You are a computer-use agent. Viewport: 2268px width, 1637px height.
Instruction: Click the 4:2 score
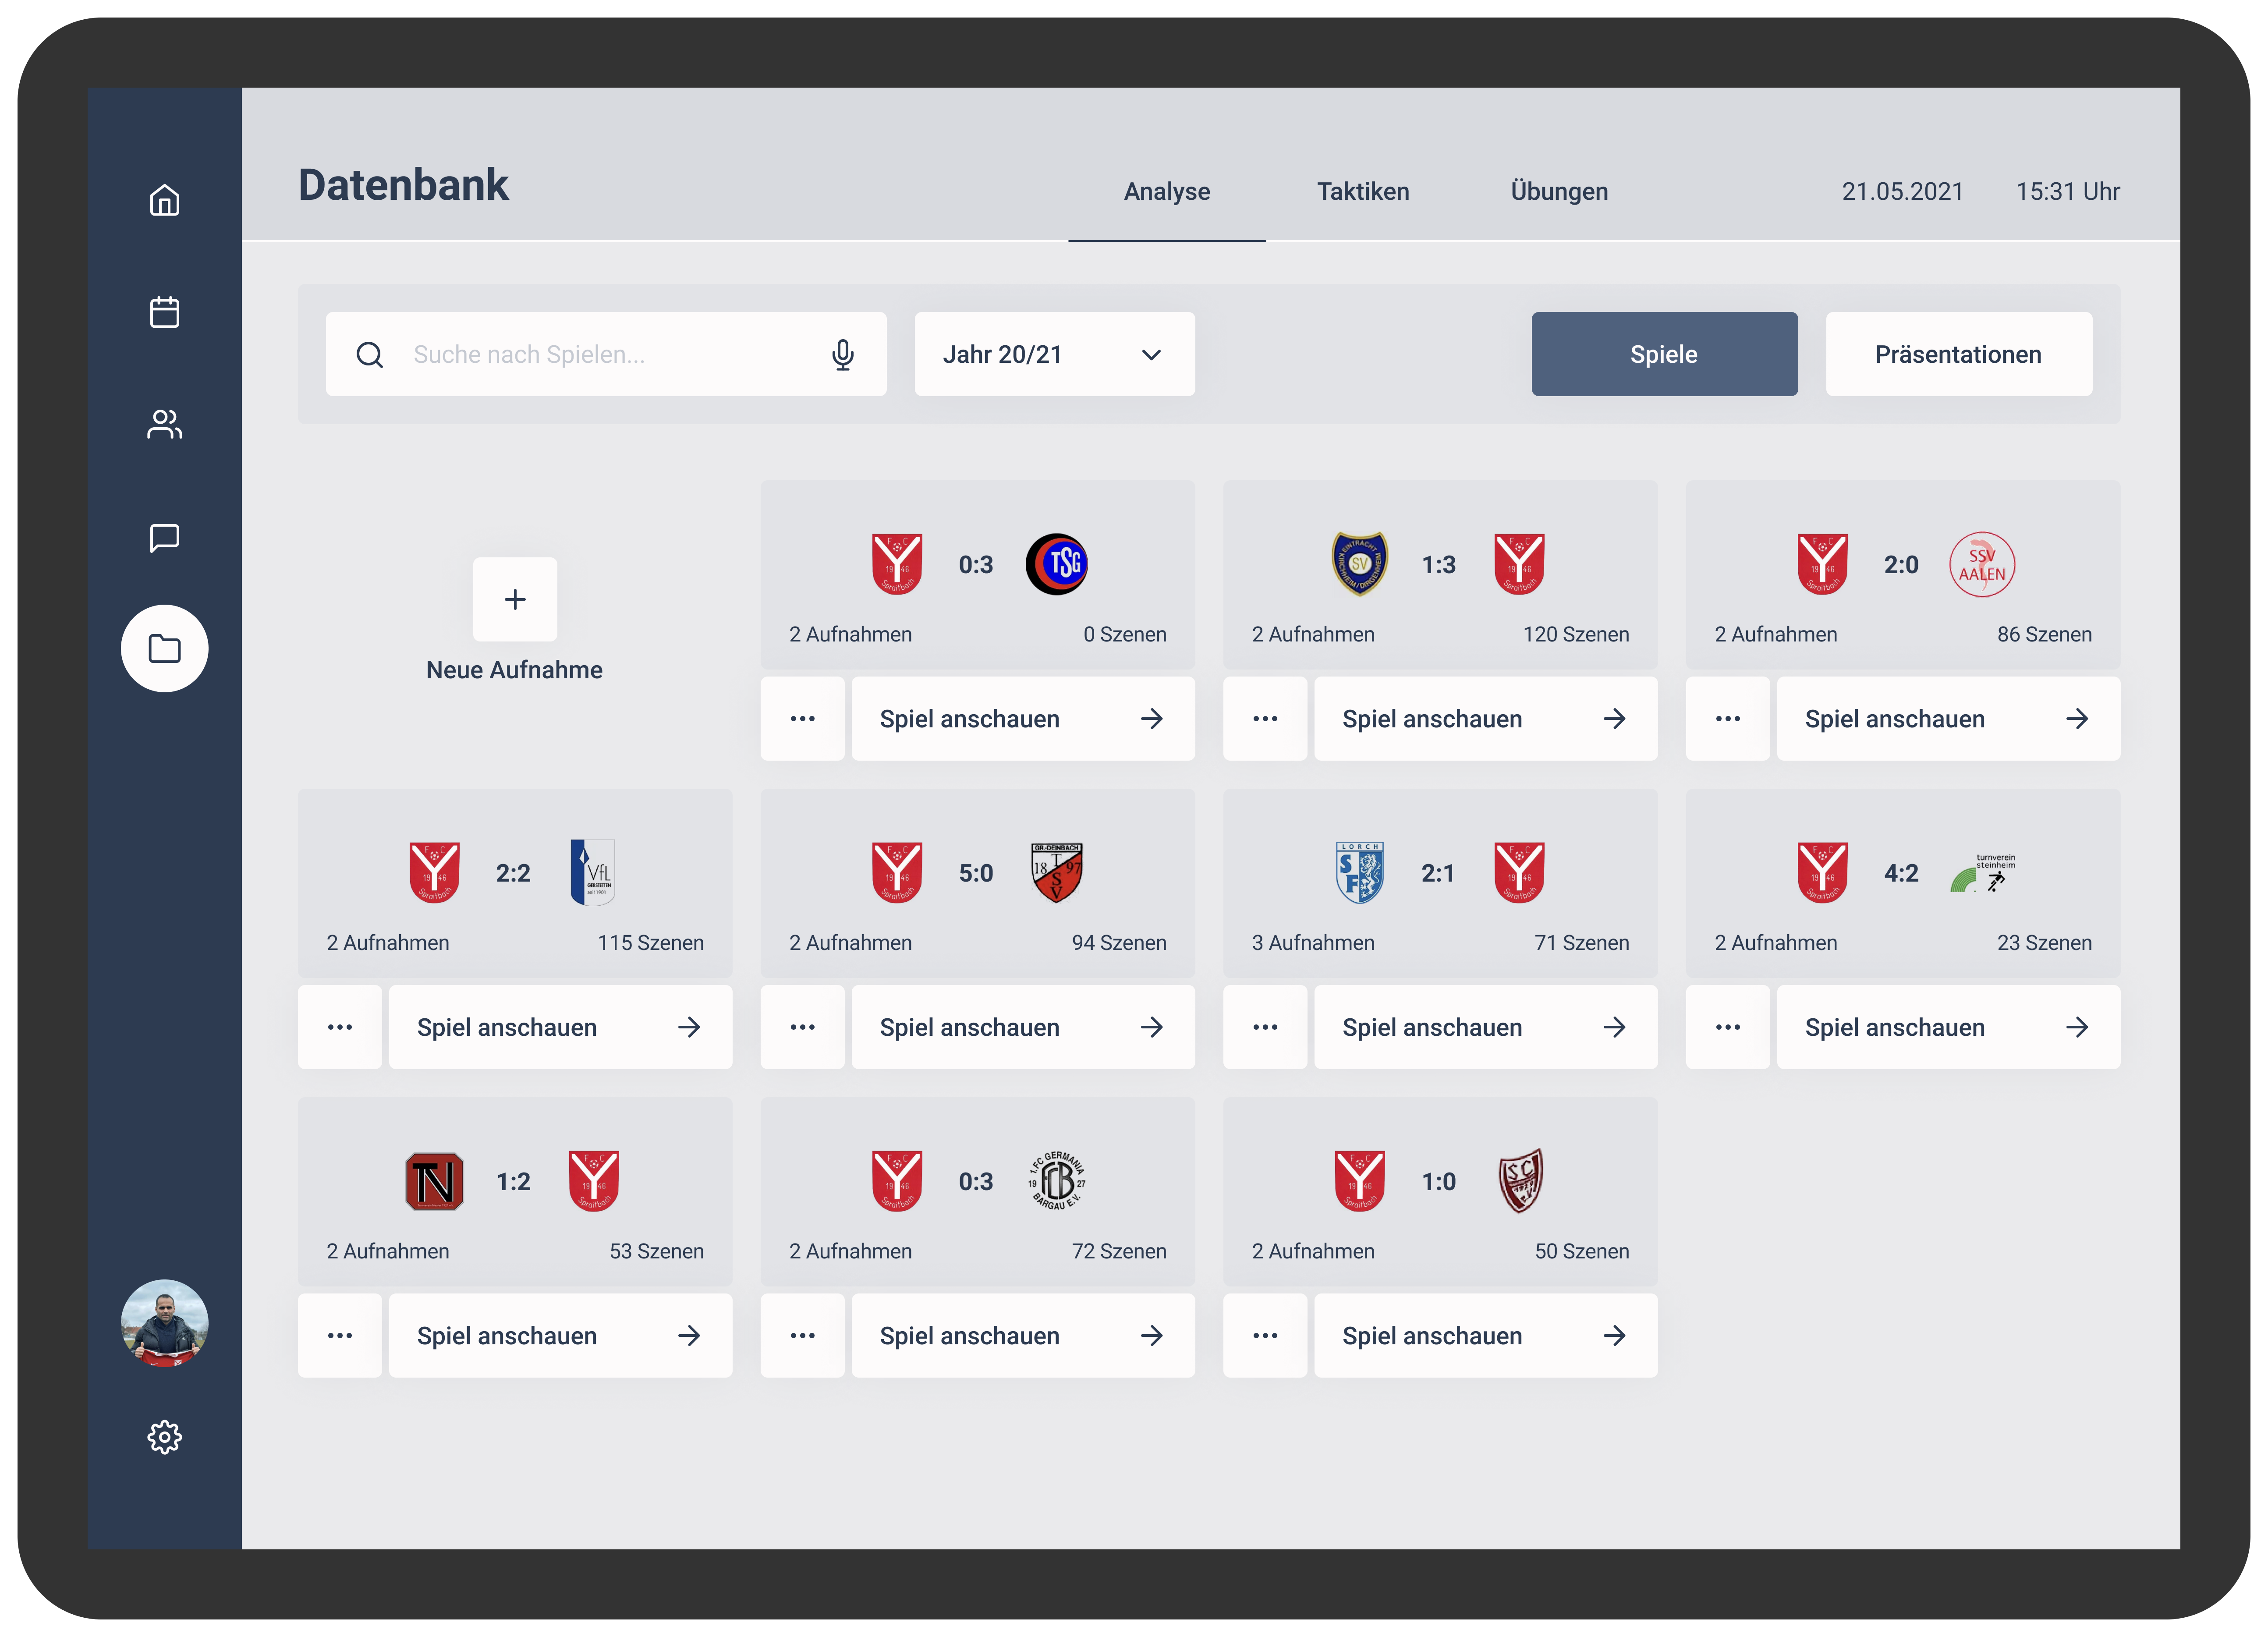tap(1900, 872)
